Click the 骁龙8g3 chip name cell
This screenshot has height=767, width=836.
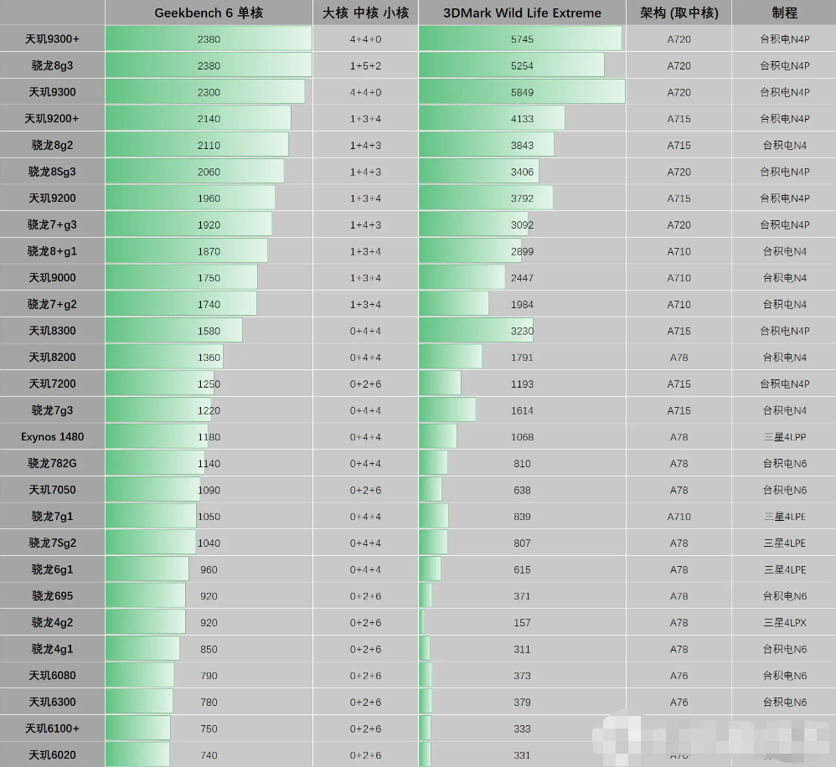tap(52, 65)
